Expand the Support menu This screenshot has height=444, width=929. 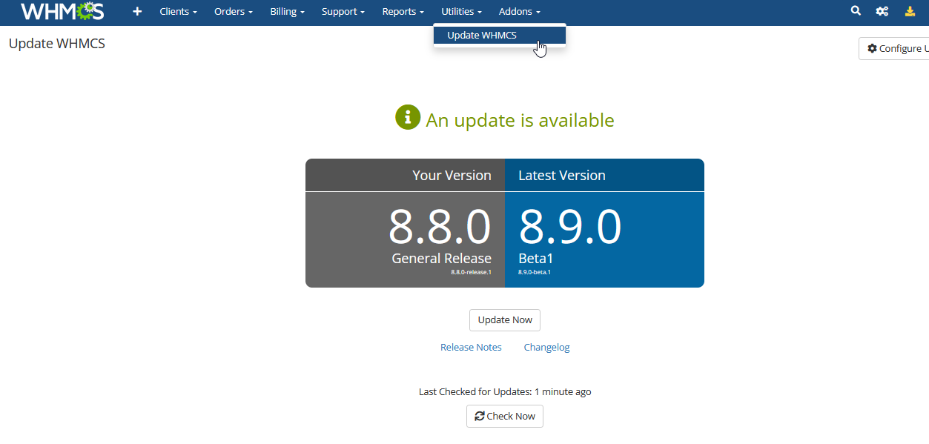[343, 12]
